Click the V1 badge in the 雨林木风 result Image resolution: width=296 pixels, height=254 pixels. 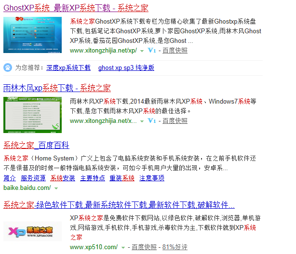click(x=152, y=120)
